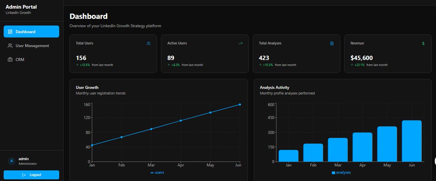The height and width of the screenshot is (181, 436).
Task: Click the 600 label on Analysis Activity axis
Action: [271, 105]
